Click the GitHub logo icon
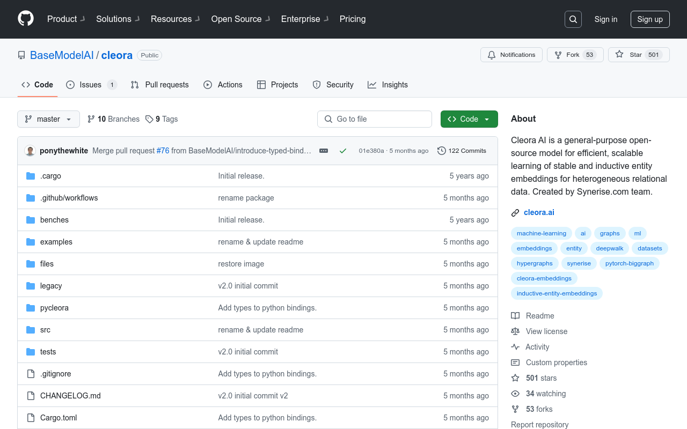The height and width of the screenshot is (429, 687). click(26, 19)
